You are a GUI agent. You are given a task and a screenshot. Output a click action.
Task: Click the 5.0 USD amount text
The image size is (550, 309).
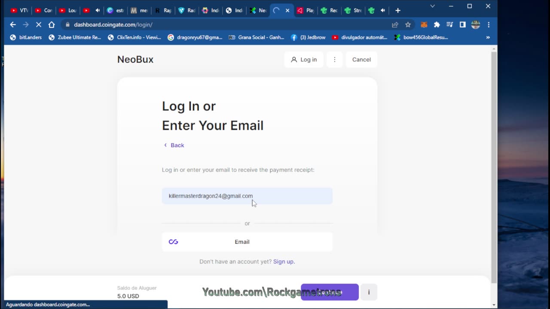(128, 296)
